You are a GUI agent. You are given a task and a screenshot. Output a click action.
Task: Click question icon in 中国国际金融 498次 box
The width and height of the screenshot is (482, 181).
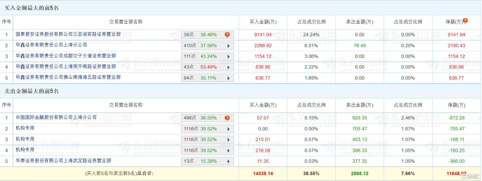pos(227,118)
